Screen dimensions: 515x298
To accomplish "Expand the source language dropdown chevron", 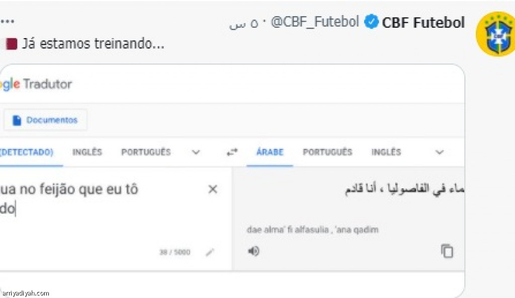I will 196,152.
